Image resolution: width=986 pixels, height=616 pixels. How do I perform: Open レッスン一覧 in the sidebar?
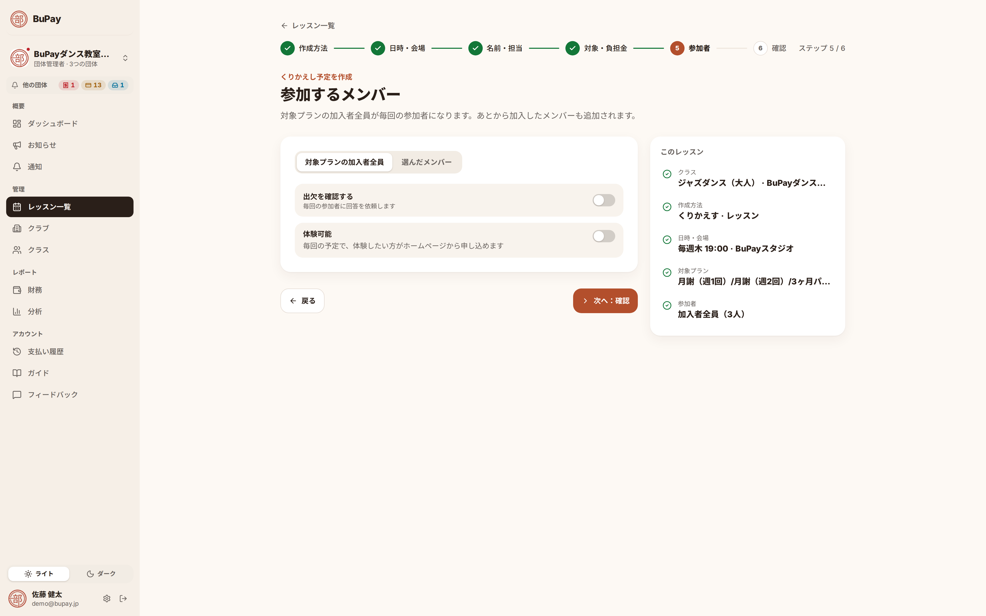70,207
